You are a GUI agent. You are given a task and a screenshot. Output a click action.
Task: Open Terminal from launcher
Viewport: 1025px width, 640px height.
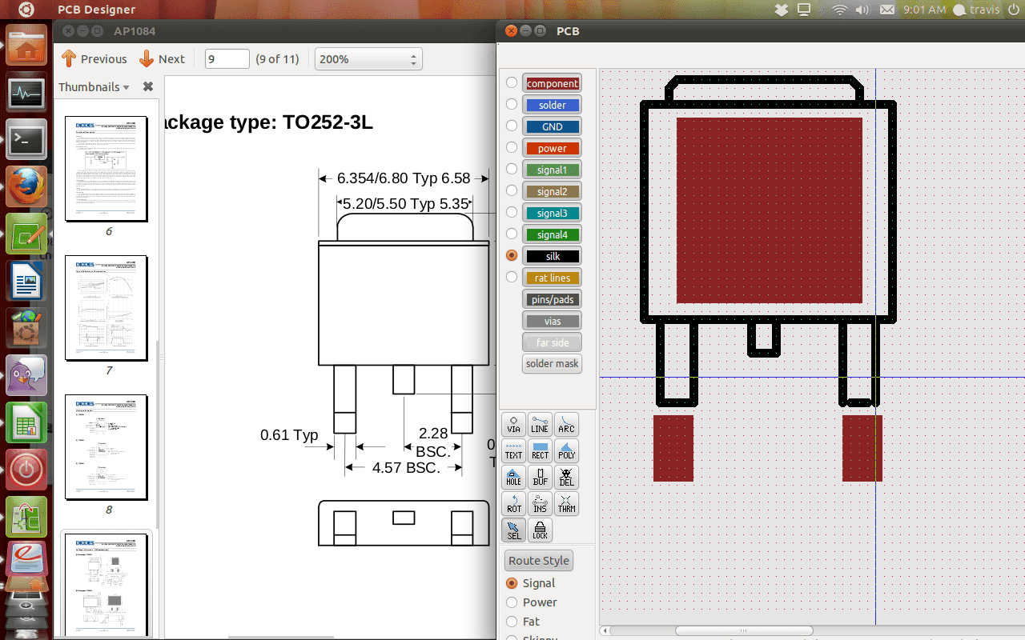[x=26, y=140]
